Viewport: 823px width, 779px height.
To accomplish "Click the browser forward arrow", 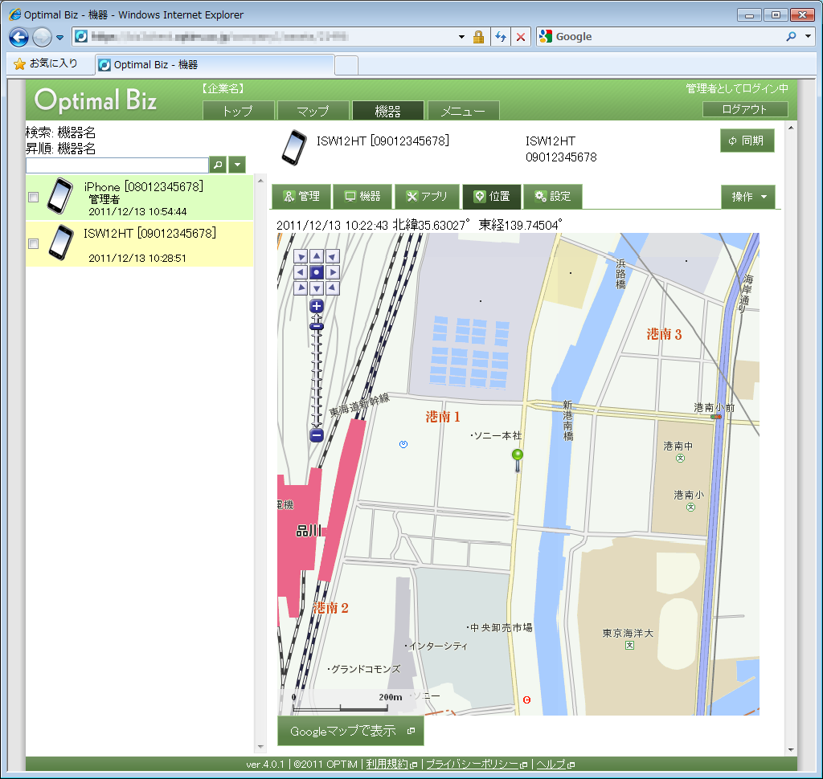I will (42, 37).
